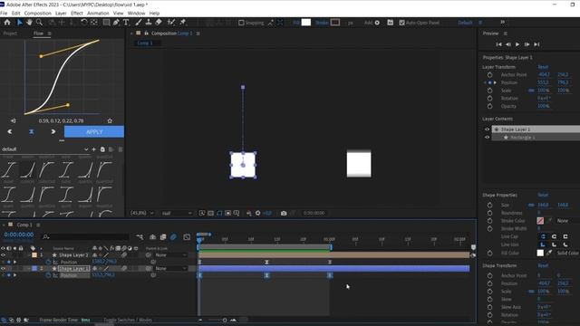Select the Puppet Pin tool
Screen dimensions: 580x326
point(183,23)
